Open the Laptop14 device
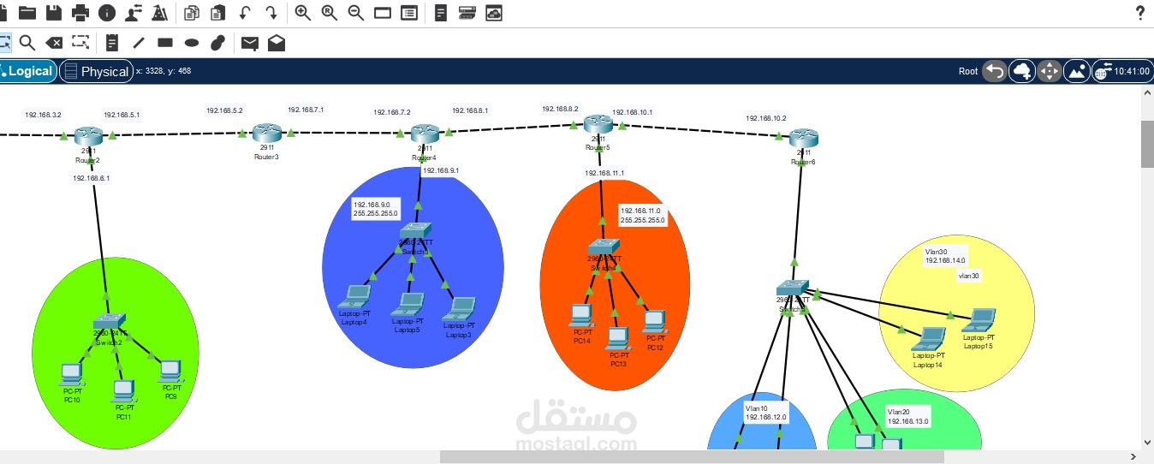Viewport: 1154px width, 464px height. pos(928,339)
